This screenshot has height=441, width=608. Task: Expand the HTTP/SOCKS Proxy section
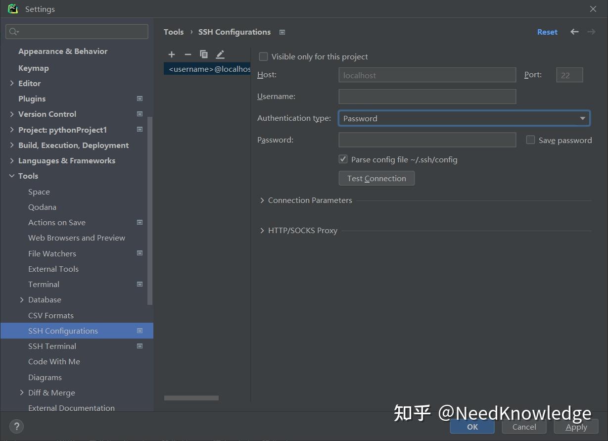pos(262,231)
